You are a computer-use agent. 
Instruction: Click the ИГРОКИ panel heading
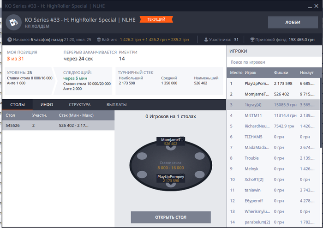click(238, 51)
